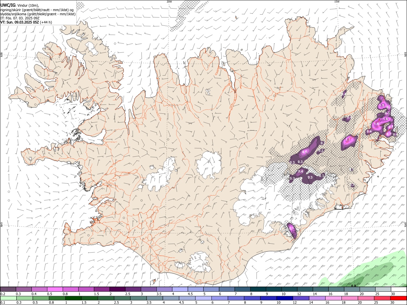Screen dimensions: 407x305
Task: Select the "1.6" snowfall value on the map
Action: (386, 119)
